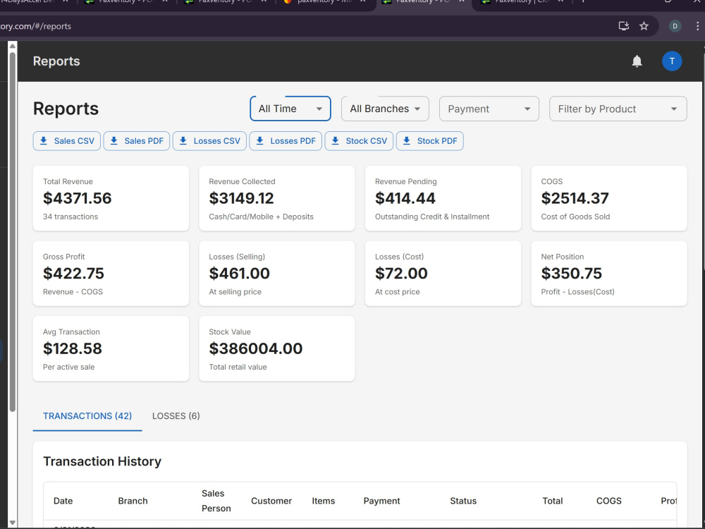The image size is (705, 529).
Task: Click the COGS $2514.37 value
Action: point(575,198)
